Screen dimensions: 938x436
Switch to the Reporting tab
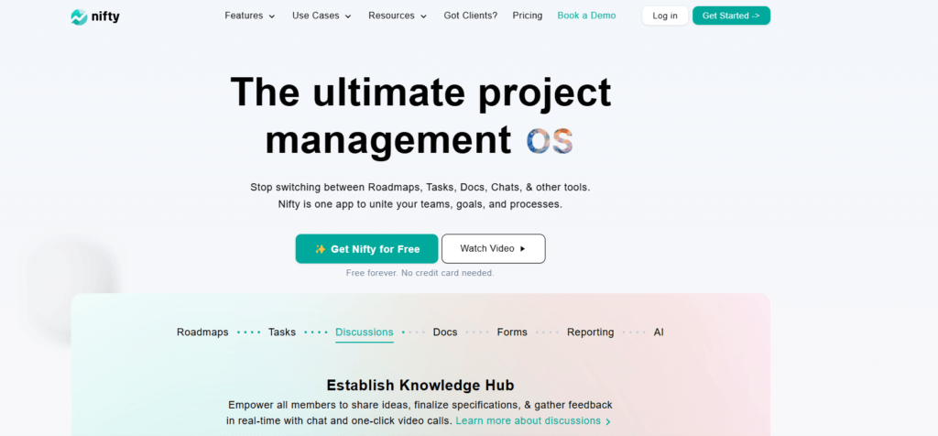click(591, 332)
